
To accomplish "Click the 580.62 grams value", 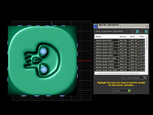I will tap(123, 70).
